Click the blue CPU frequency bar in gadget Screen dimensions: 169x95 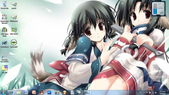tap(155, 11)
